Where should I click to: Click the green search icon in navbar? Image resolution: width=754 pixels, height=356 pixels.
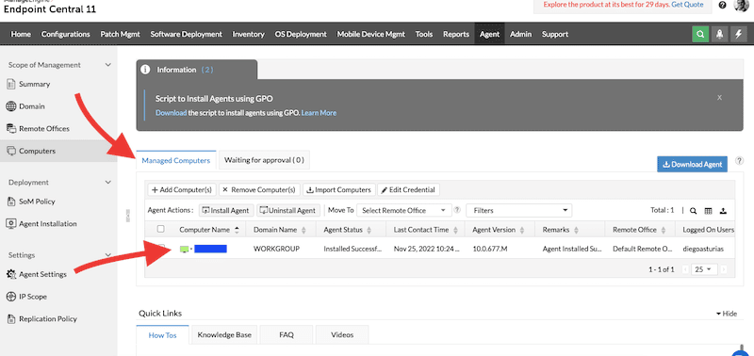tap(700, 34)
